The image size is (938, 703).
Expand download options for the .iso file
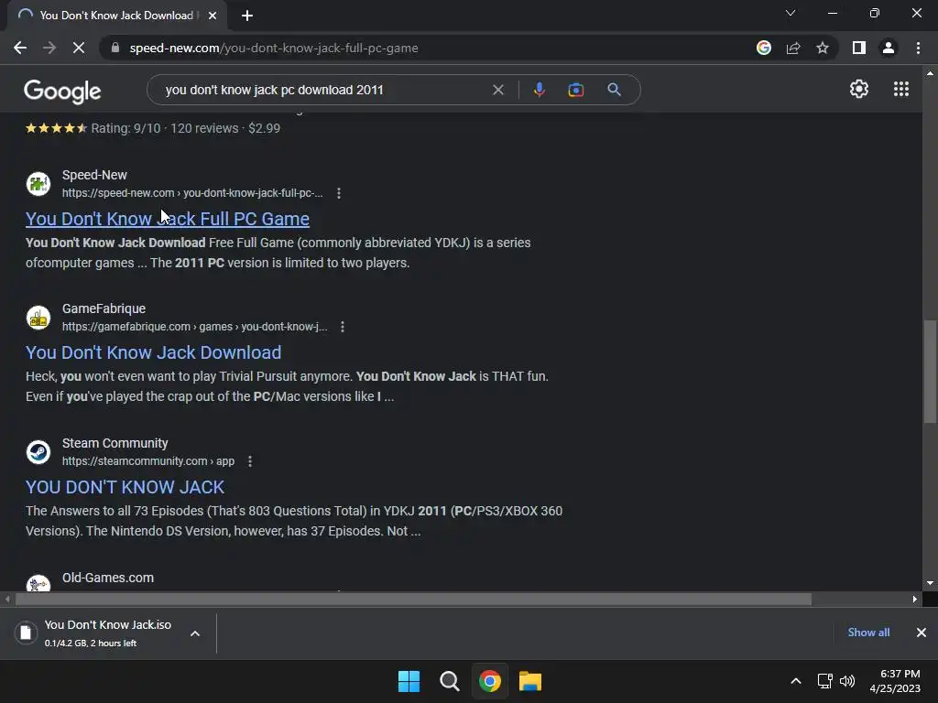click(x=195, y=633)
